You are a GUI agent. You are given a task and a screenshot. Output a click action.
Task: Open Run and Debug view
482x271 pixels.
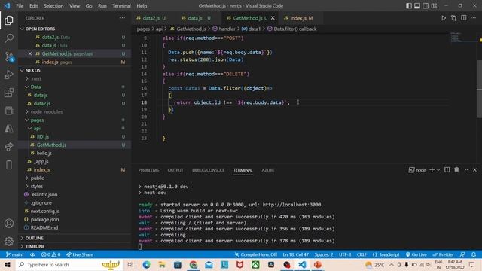coord(9,75)
